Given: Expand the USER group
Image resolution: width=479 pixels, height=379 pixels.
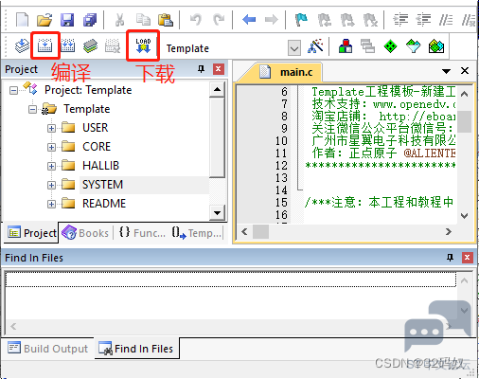Looking at the screenshot, I should pos(51,129).
